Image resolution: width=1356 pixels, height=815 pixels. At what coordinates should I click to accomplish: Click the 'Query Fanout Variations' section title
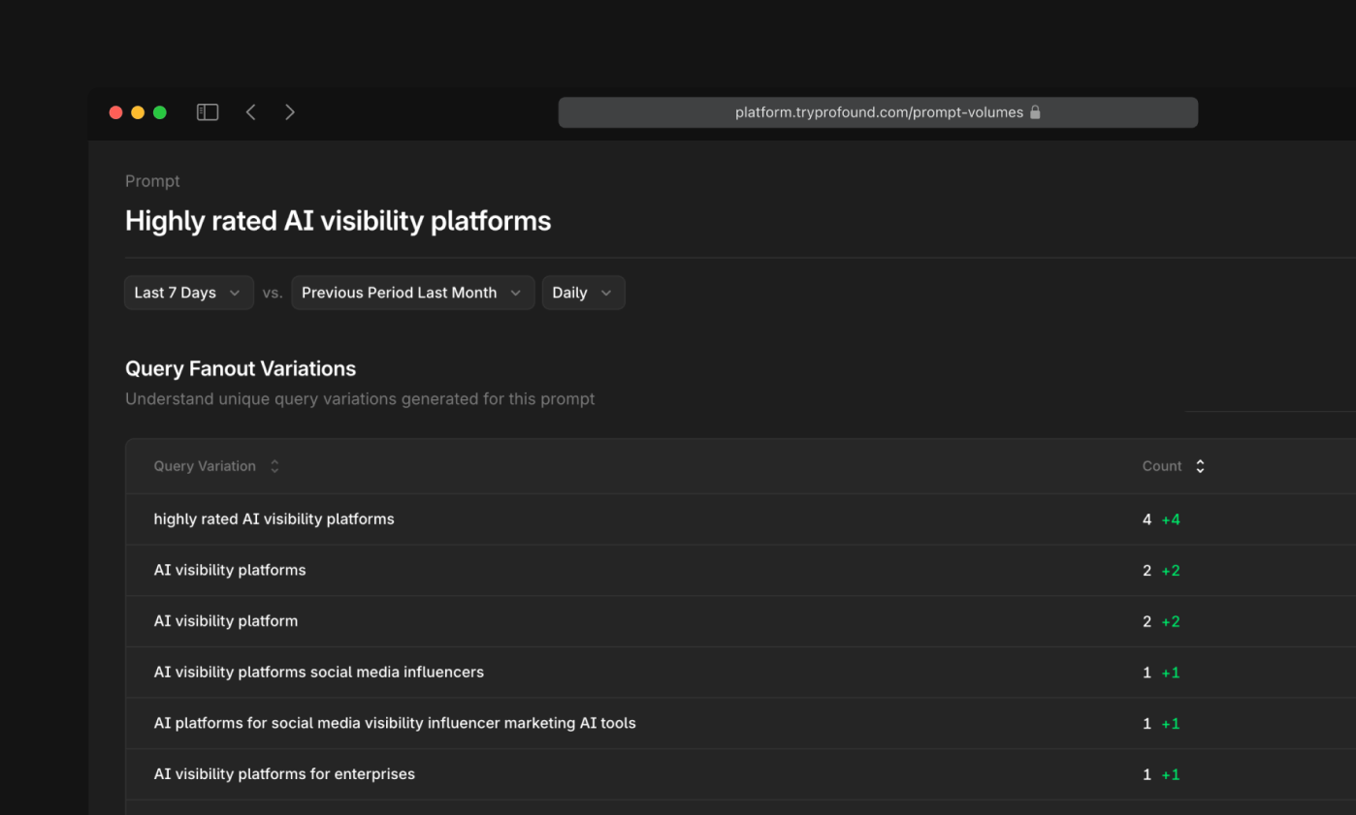241,368
